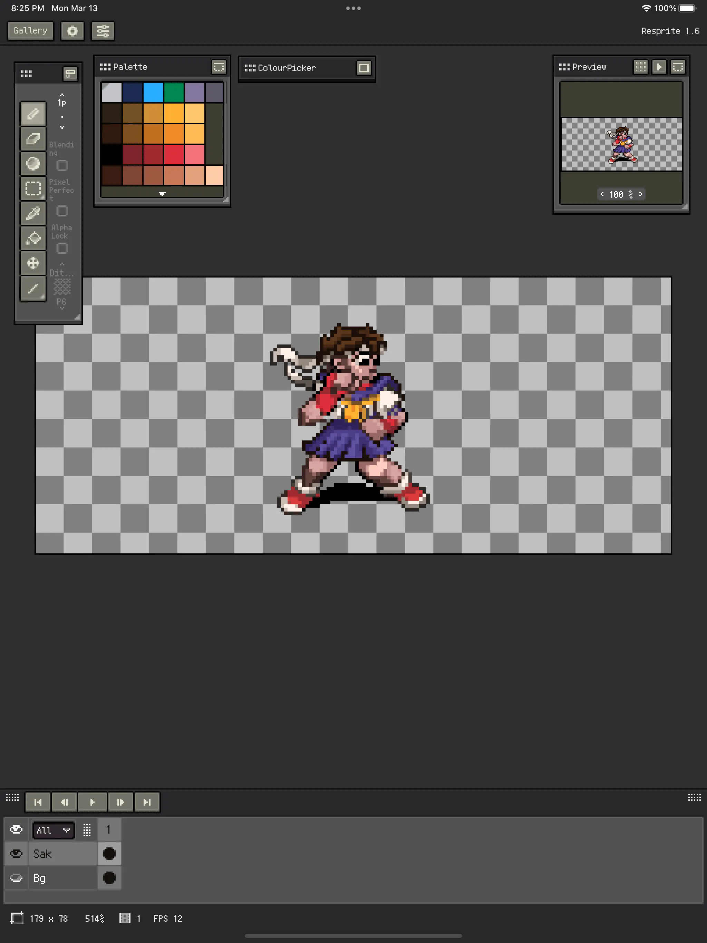Select the rectangular marquee selection tool
The height and width of the screenshot is (943, 707).
[x=33, y=188]
